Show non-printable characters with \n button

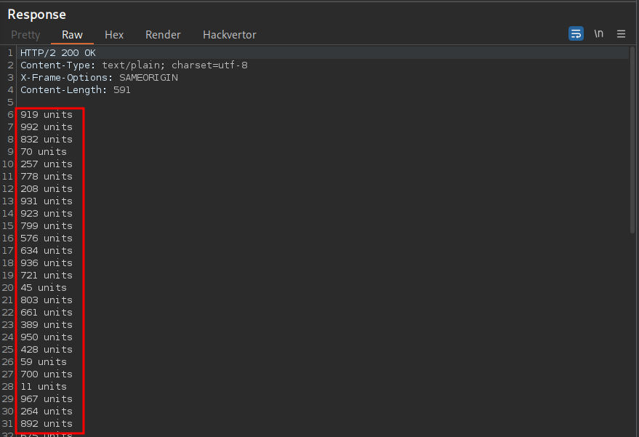tap(598, 33)
